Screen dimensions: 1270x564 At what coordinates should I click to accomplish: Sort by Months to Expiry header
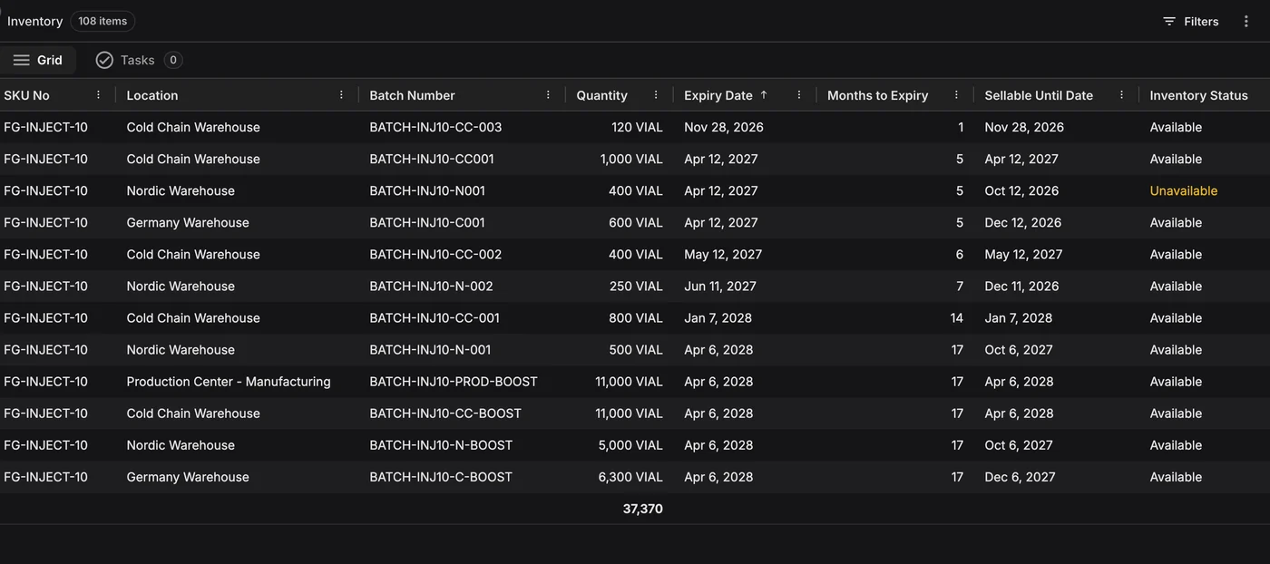tap(877, 95)
